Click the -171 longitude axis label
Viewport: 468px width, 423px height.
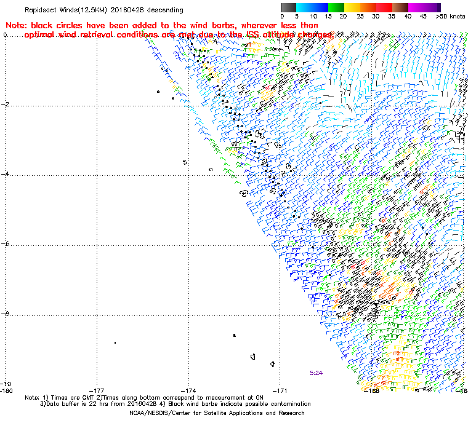click(280, 390)
